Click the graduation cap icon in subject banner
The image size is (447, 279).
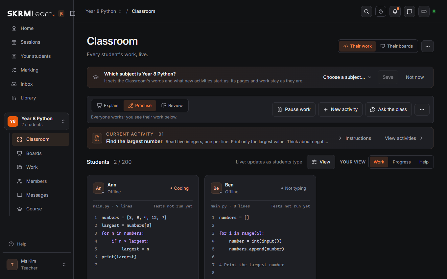pyautogui.click(x=96, y=77)
